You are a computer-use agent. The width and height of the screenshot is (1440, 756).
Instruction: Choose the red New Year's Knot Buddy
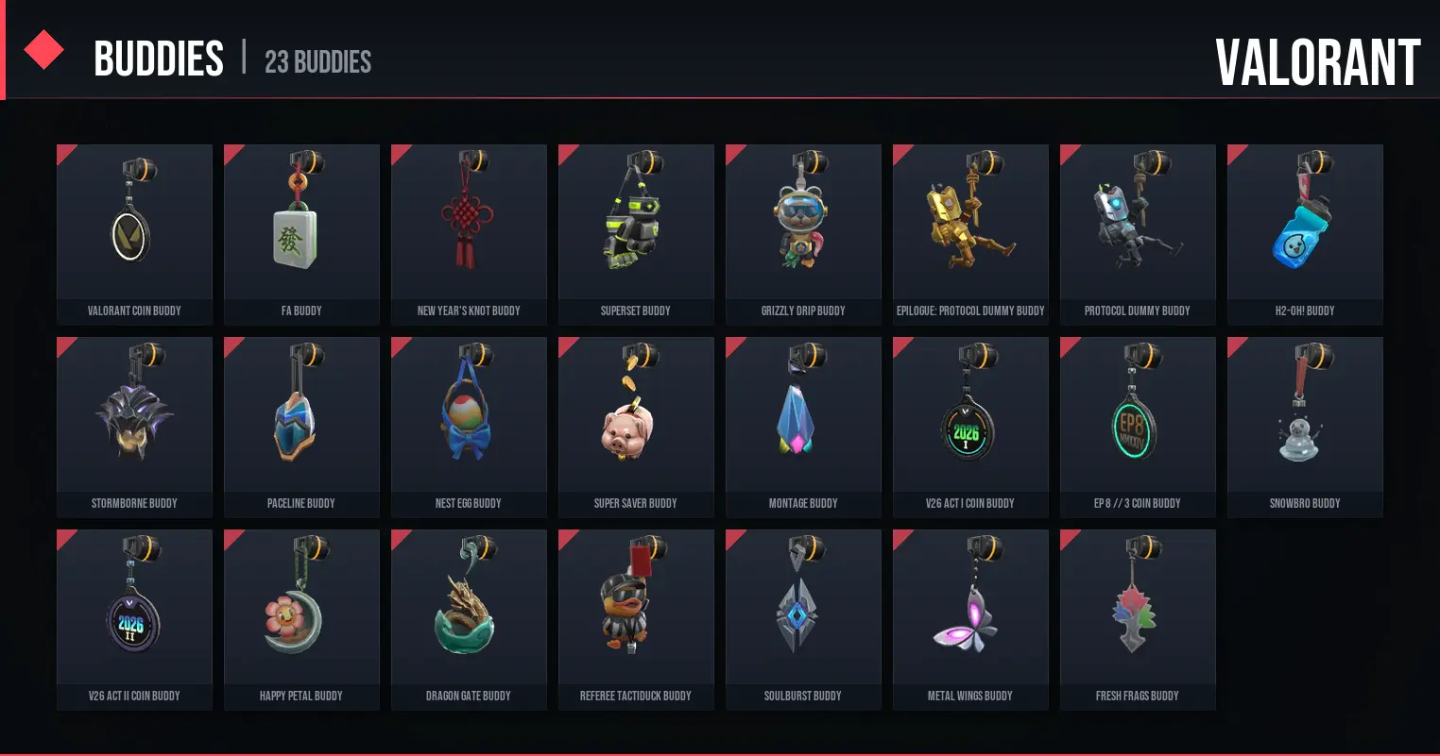pyautogui.click(x=469, y=234)
